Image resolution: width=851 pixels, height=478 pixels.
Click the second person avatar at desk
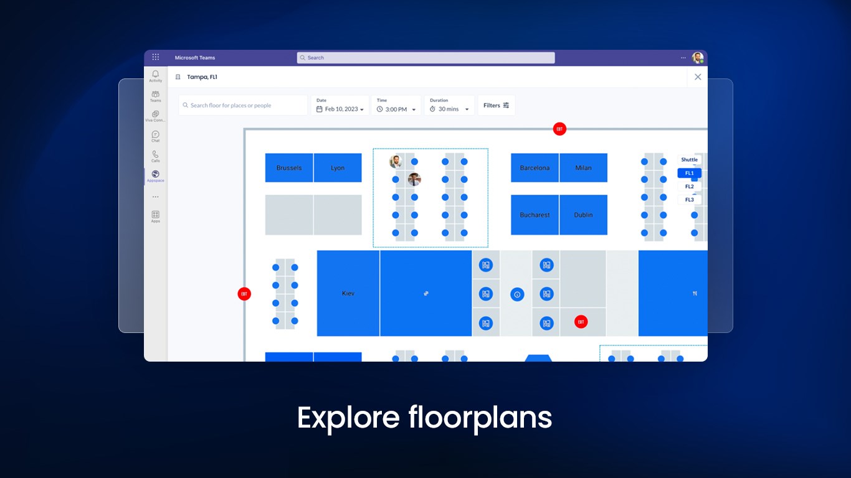414,179
